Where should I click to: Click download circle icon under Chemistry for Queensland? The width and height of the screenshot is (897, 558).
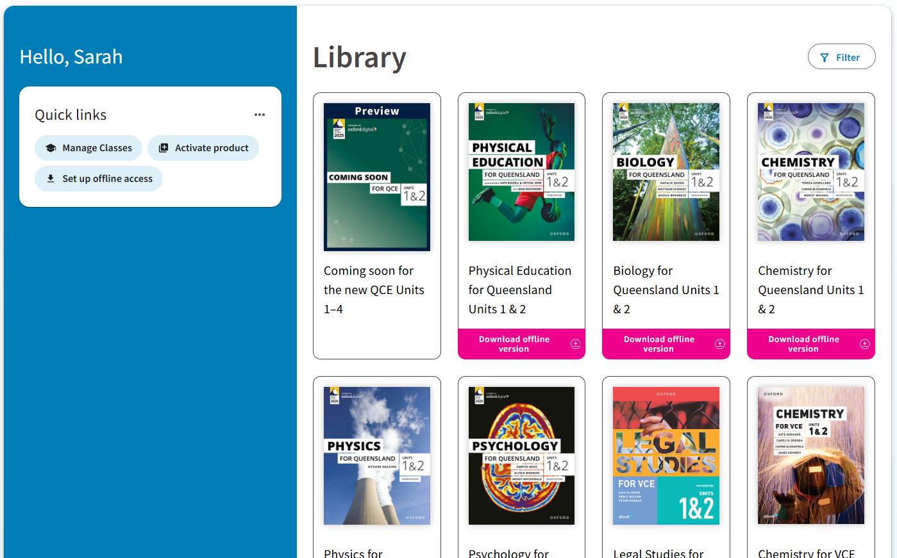(865, 344)
